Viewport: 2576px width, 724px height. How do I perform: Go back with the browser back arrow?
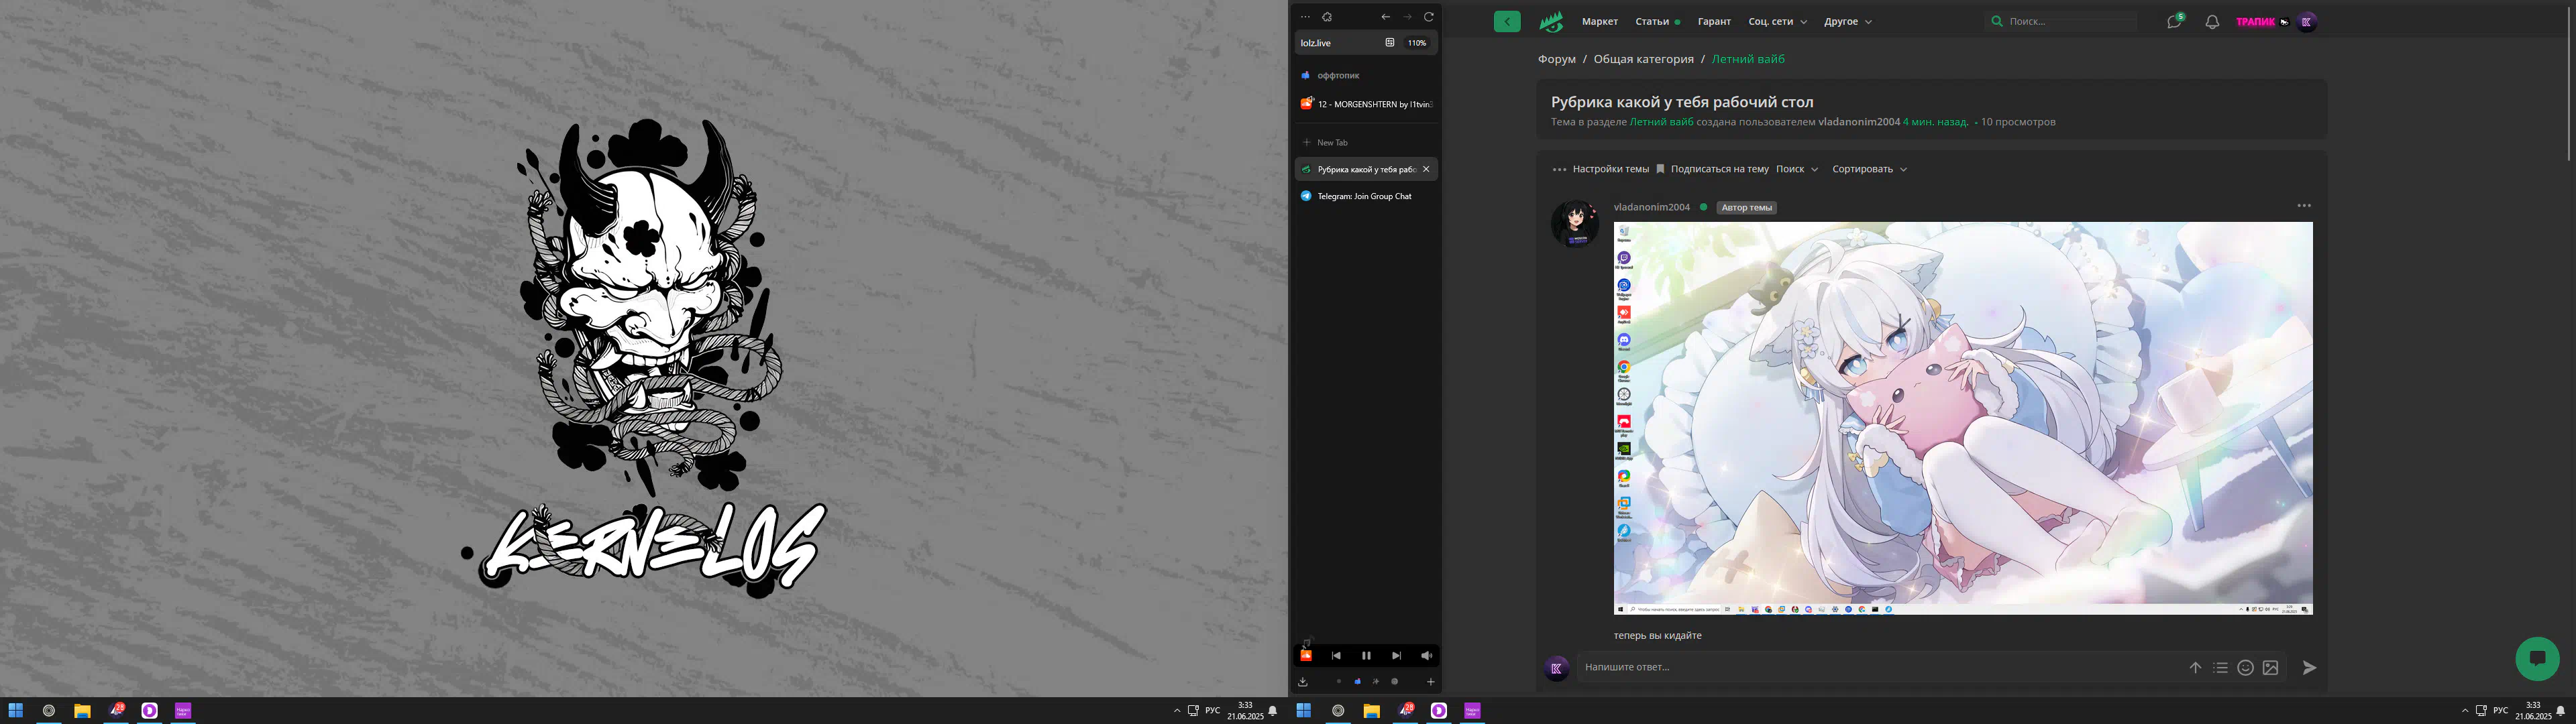tap(1385, 17)
